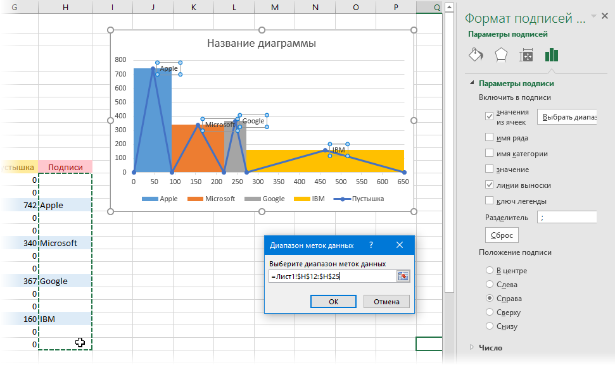Click Отмена in the dialog

[386, 302]
